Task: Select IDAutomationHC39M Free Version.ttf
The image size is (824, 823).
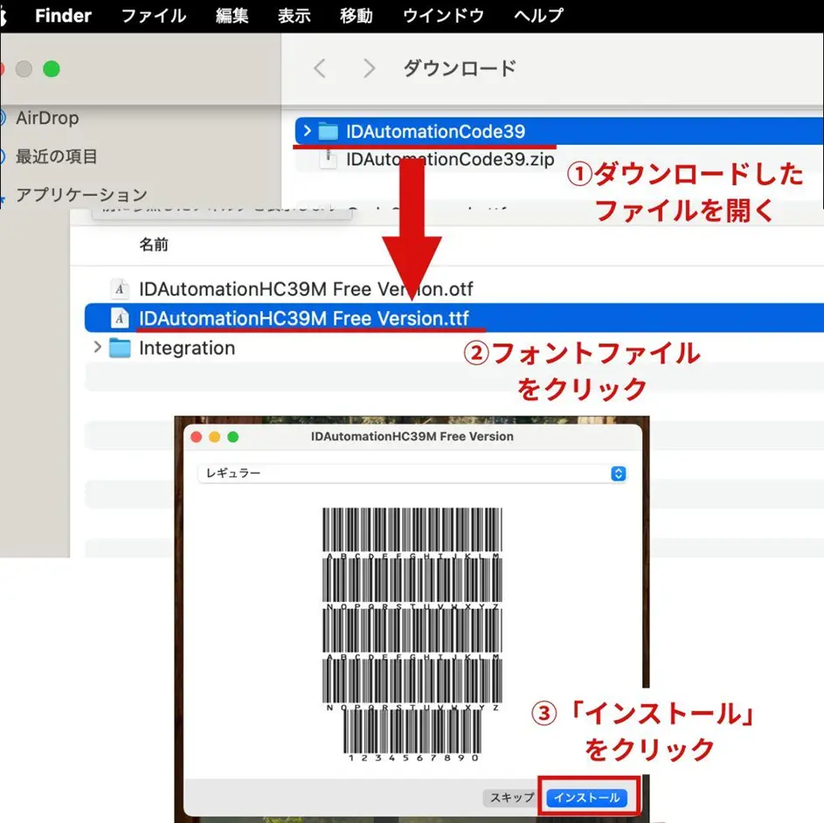Action: pos(304,319)
